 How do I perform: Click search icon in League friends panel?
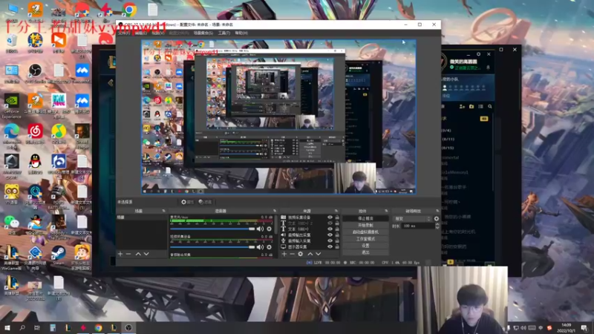(490, 107)
